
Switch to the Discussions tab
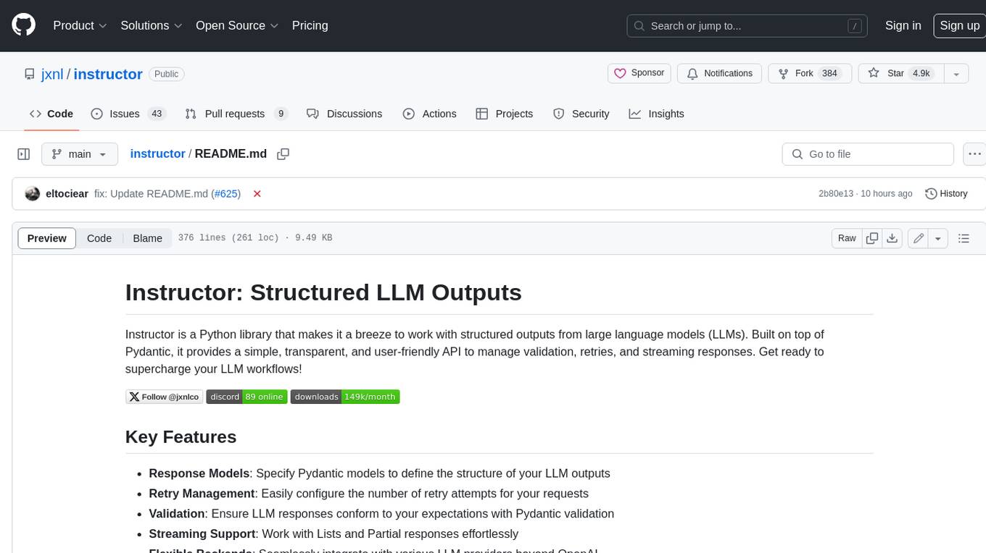coord(344,114)
